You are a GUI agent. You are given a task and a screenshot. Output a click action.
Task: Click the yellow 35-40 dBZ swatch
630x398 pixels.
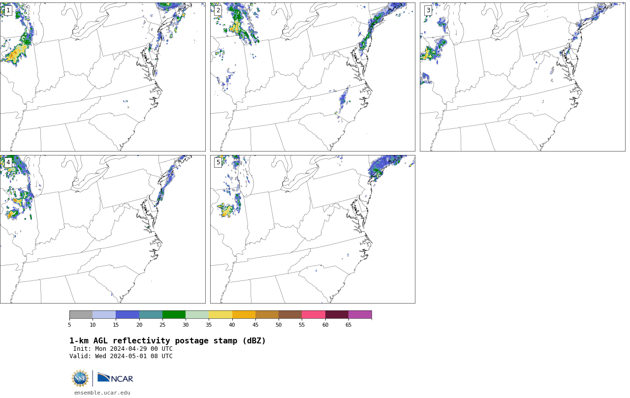(x=220, y=315)
